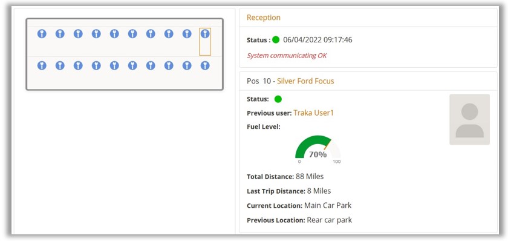The image size is (508, 241).
Task: Select the first key icon in top row
Action: 42,34
